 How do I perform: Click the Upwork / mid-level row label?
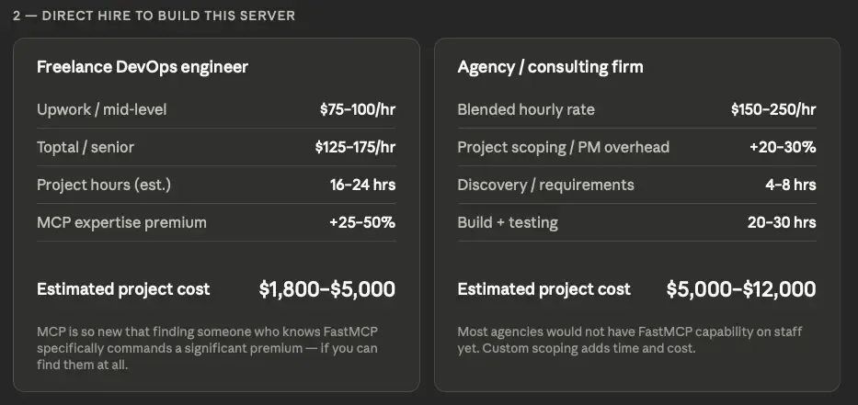click(x=102, y=109)
